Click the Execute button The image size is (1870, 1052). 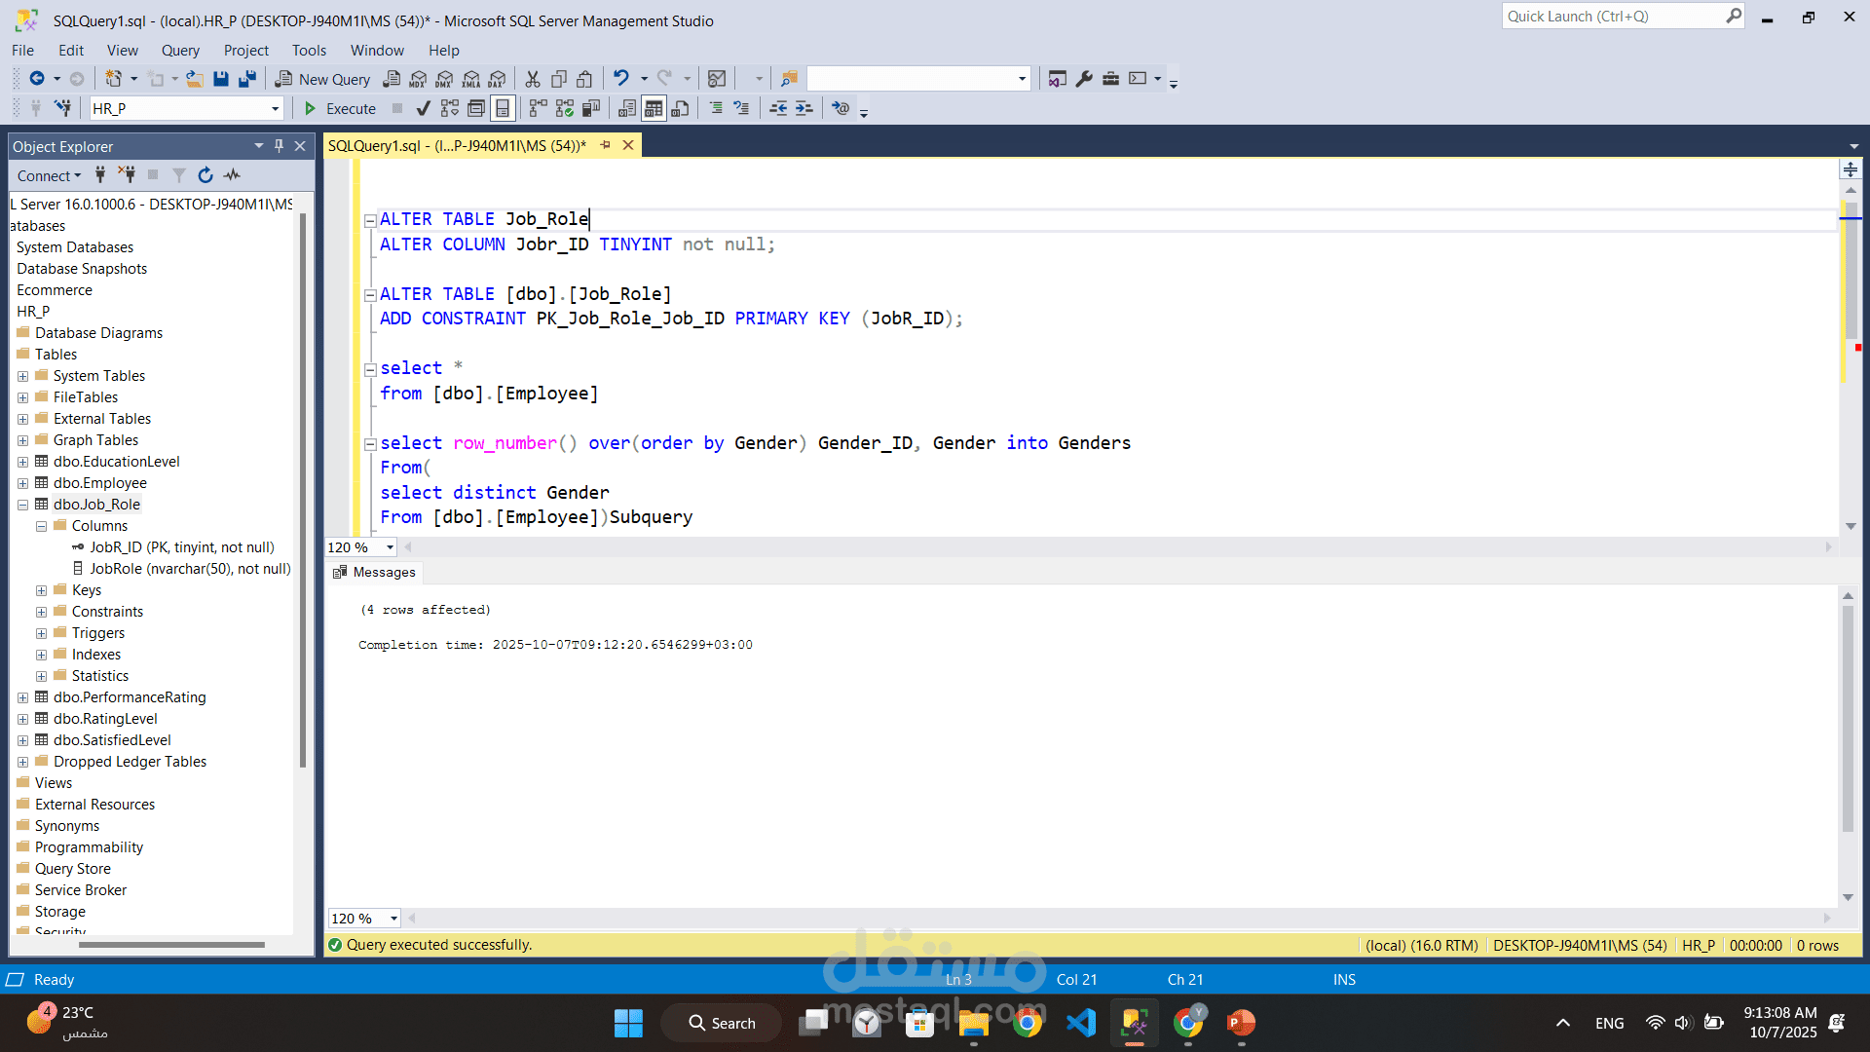tap(340, 108)
